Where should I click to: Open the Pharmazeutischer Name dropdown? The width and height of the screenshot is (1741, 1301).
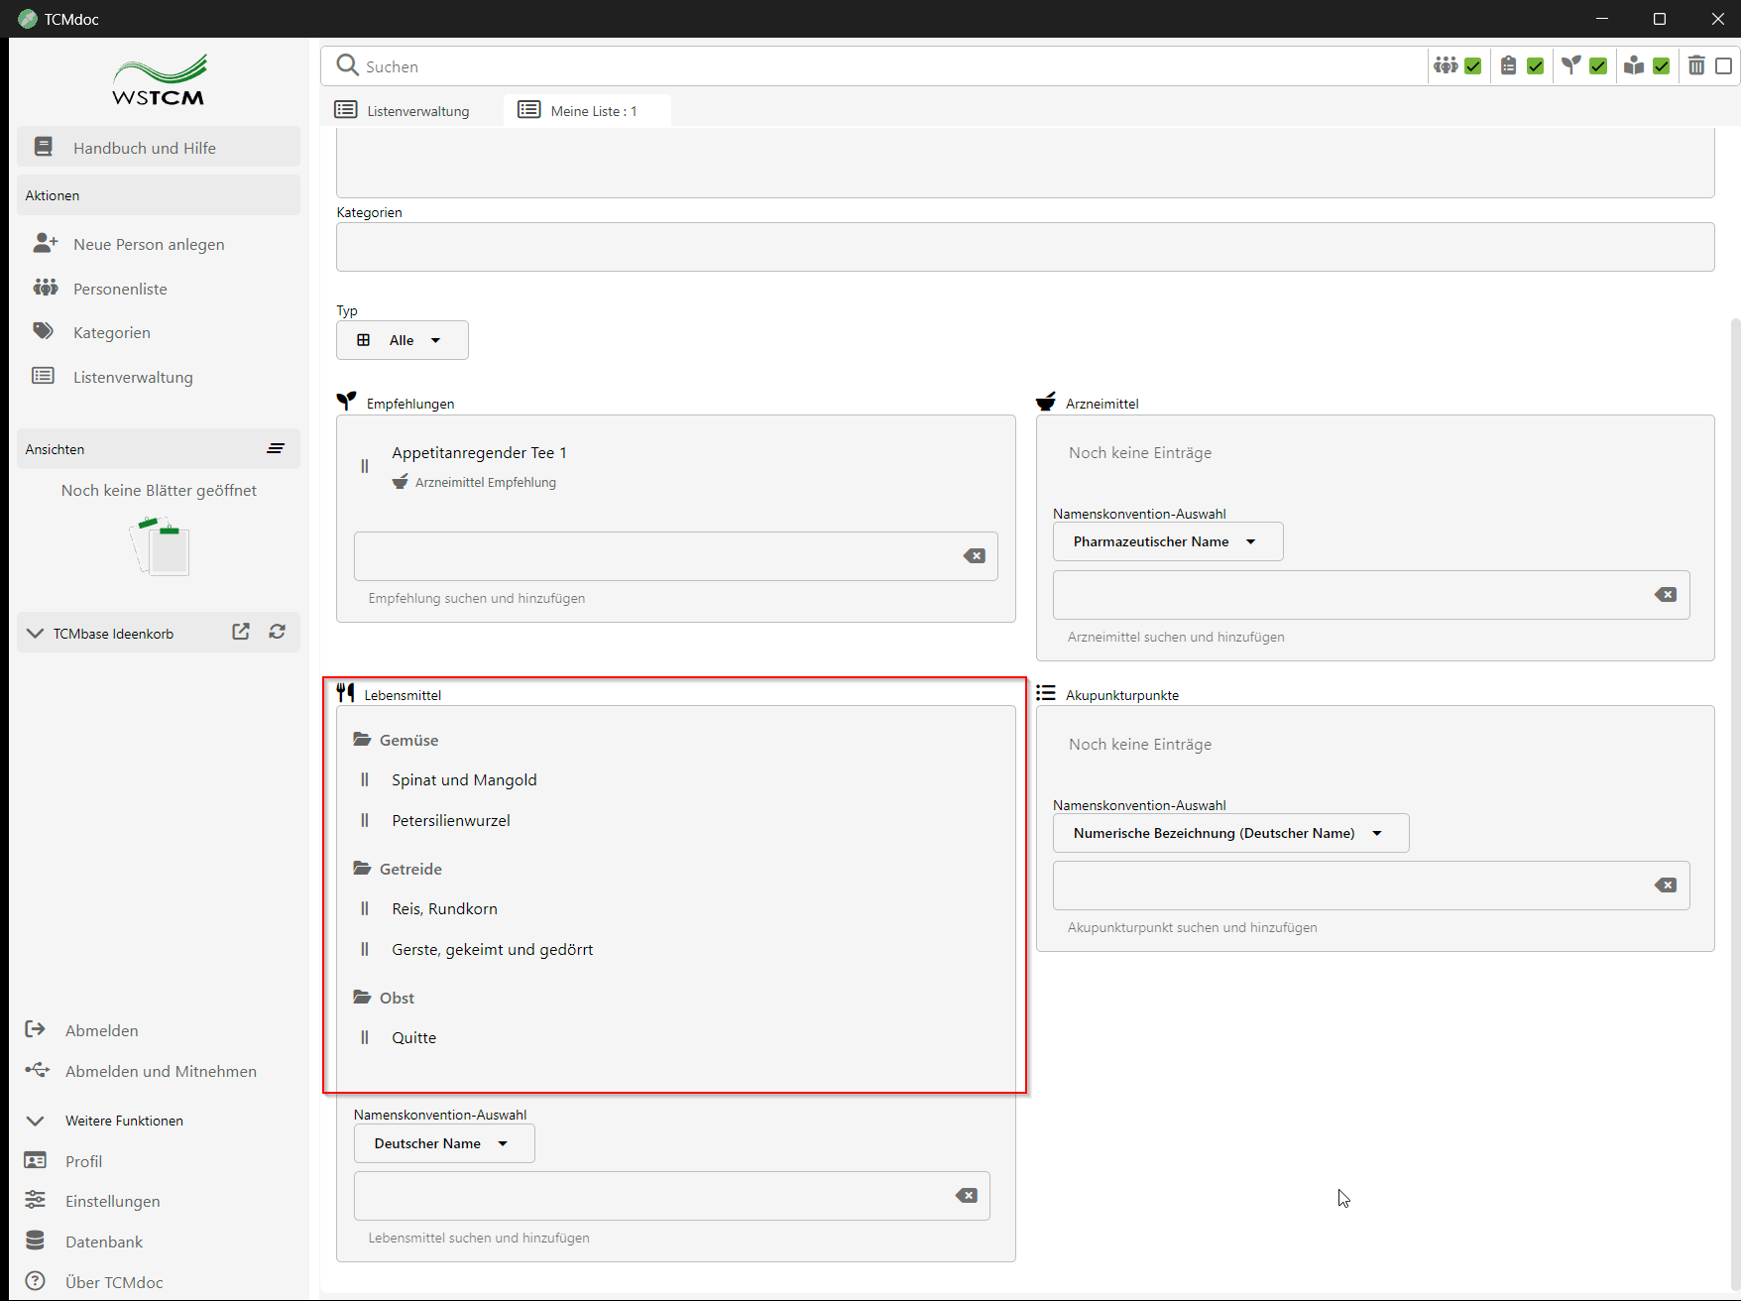click(1167, 541)
